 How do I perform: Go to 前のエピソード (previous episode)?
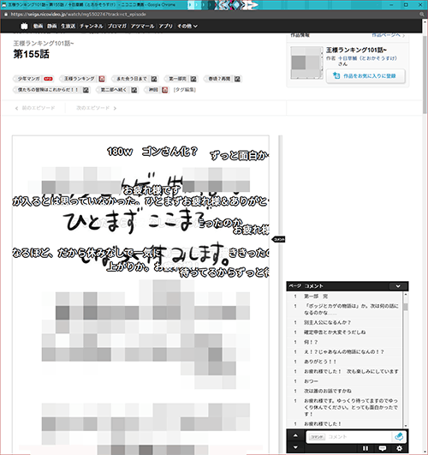pos(35,108)
